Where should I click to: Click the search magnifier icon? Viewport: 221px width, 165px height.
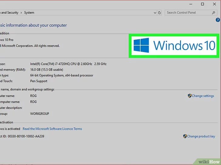point(213,13)
